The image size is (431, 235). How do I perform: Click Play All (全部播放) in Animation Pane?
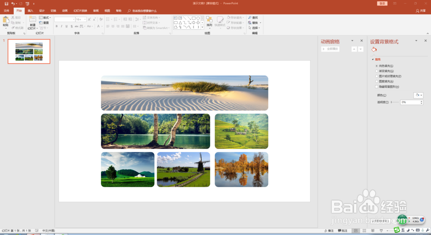pos(330,49)
